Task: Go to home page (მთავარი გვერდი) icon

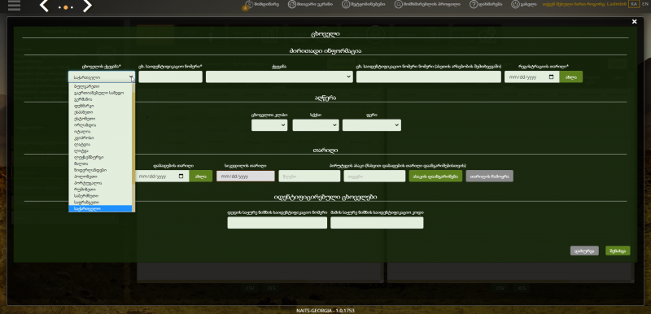Action: tap(292, 4)
